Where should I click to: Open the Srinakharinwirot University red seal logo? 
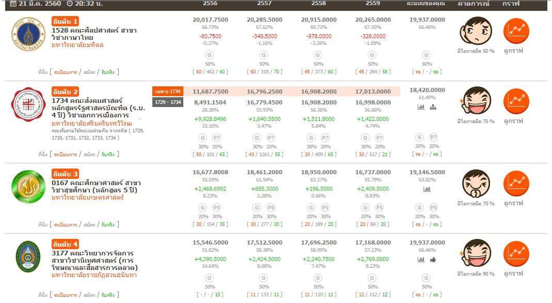(x=28, y=104)
